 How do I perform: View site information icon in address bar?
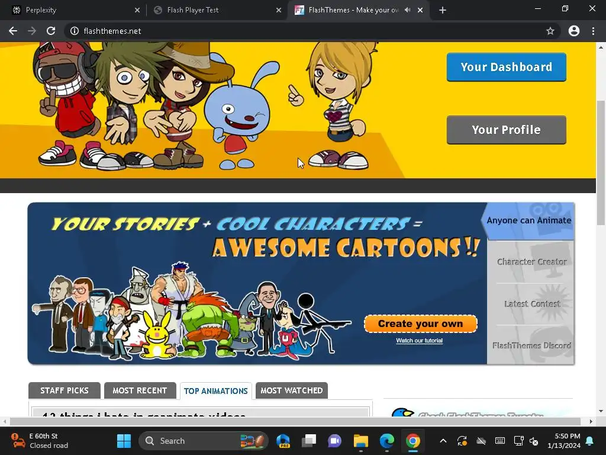(x=75, y=31)
